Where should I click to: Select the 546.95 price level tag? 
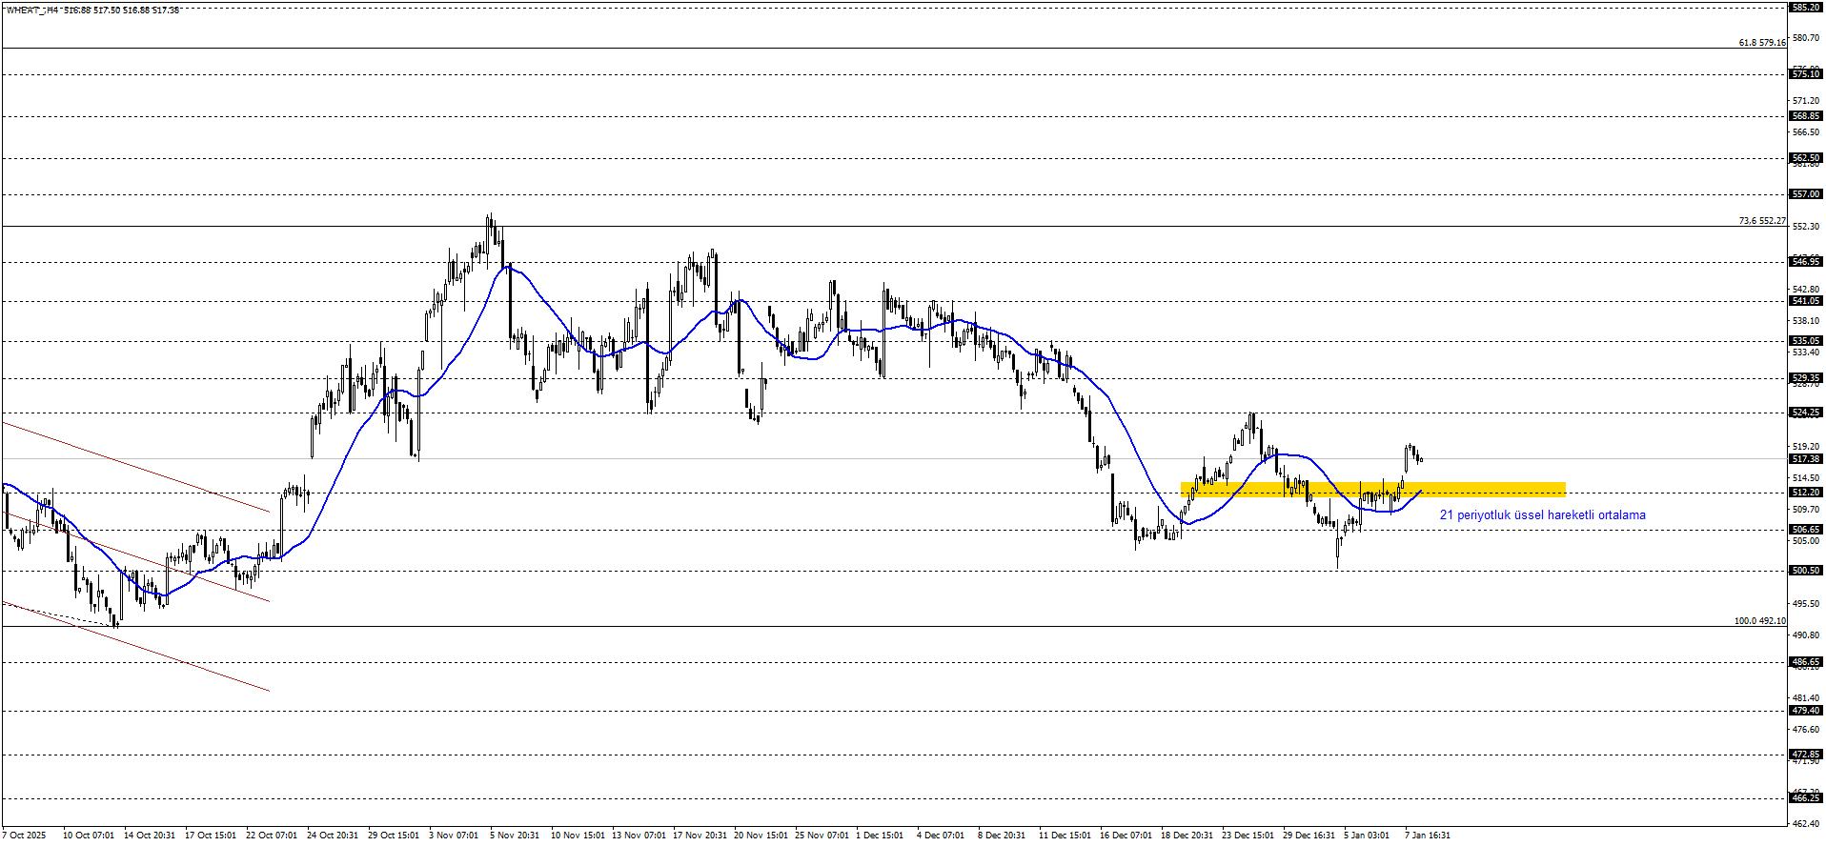(1805, 262)
